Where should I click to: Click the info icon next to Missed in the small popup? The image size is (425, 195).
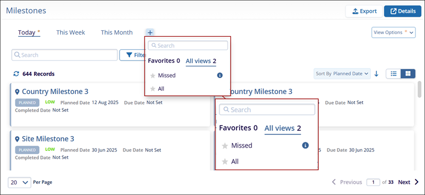click(x=220, y=75)
